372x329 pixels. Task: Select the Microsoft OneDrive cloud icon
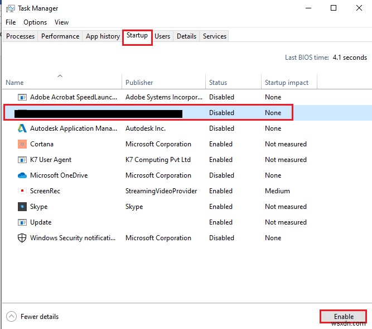[22, 175]
